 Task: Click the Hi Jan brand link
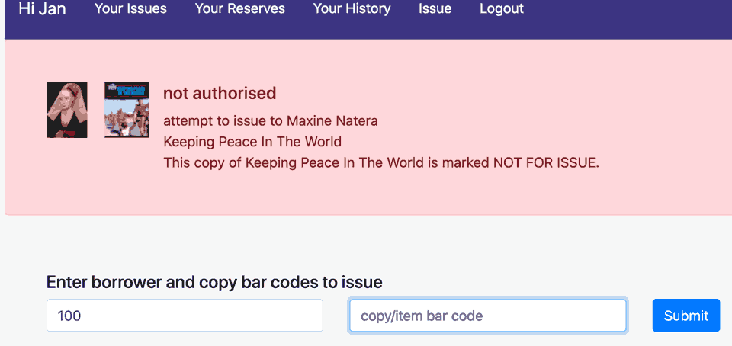pyautogui.click(x=42, y=9)
